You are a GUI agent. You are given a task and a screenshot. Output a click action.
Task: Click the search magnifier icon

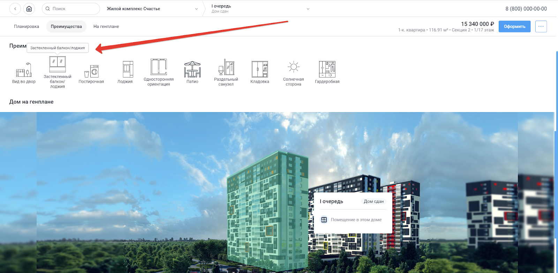pos(48,9)
